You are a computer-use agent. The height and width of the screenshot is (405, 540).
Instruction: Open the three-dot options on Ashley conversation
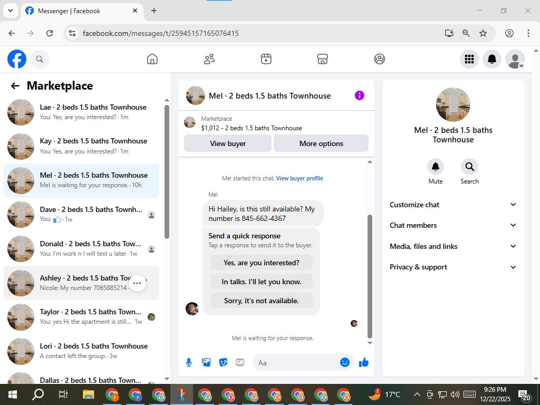137,283
